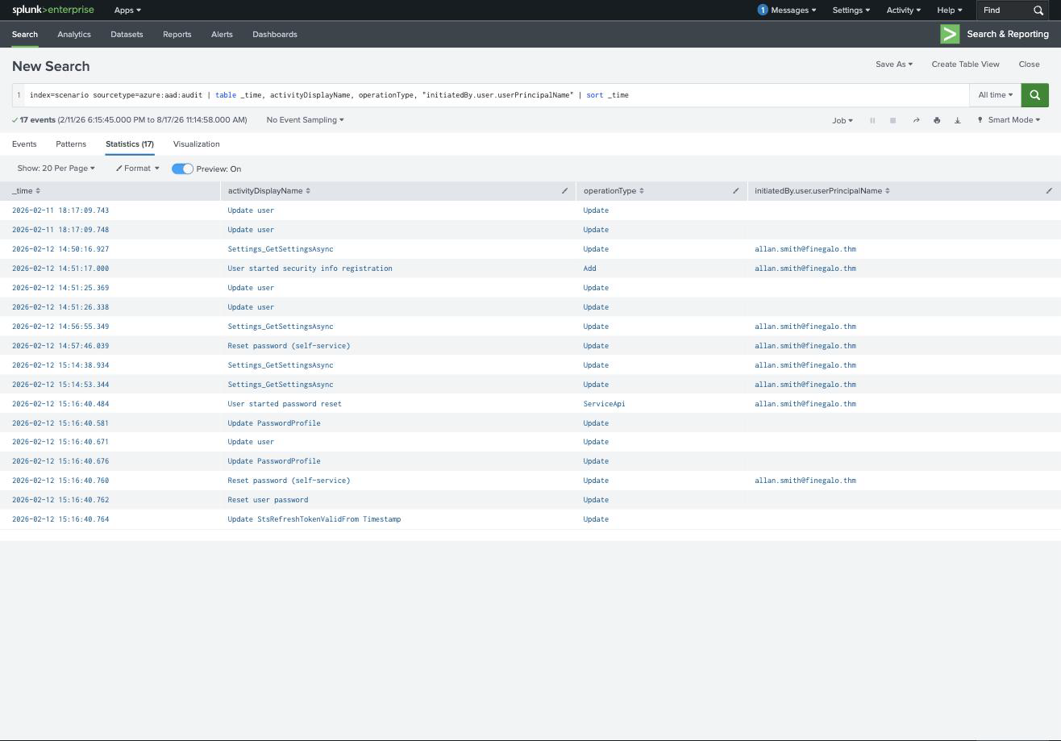This screenshot has height=741, width=1061.
Task: Pause the search job
Action: pyautogui.click(x=872, y=120)
